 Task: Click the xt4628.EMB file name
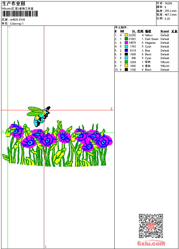(17, 20)
